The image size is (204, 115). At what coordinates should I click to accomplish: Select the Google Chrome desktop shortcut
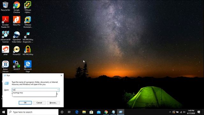click(17, 7)
